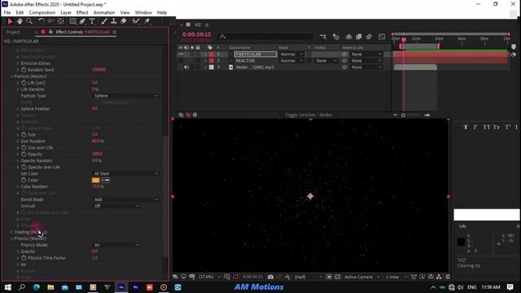Open the Unmult Off dropdown
Screen dimensions: 521x293
pos(116,206)
